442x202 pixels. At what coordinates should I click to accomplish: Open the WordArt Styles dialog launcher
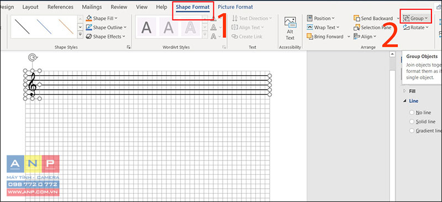coord(224,47)
